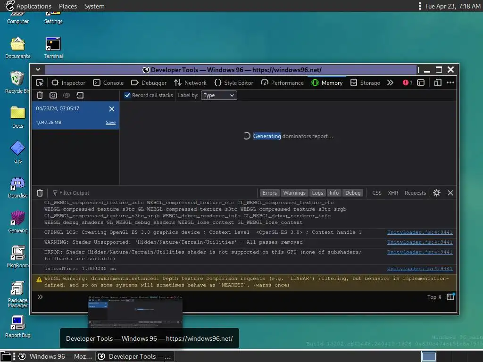
Task: Delete the 07:05:17 snapshot with X
Action: (x=112, y=109)
